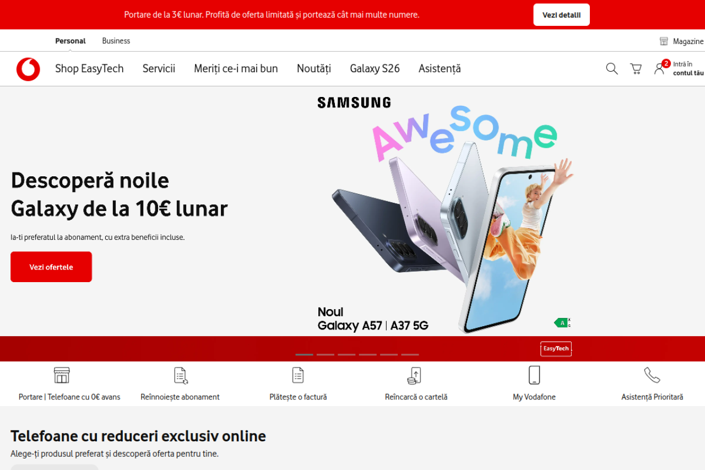
Task: Open the Shop EasyTech menu
Action: point(89,68)
